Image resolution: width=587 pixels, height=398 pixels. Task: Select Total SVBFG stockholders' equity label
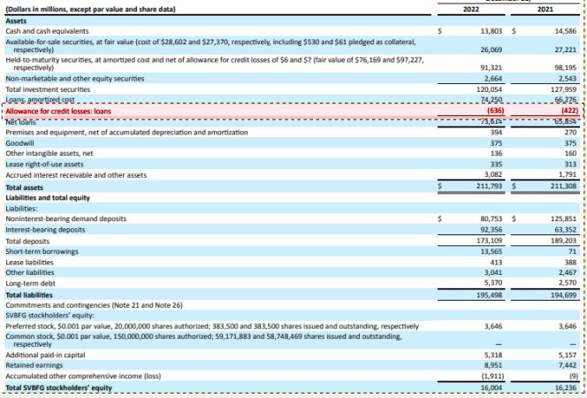coord(58,387)
